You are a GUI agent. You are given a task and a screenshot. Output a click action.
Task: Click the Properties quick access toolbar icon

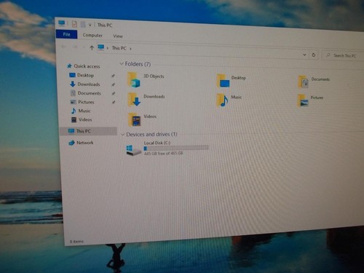point(74,24)
